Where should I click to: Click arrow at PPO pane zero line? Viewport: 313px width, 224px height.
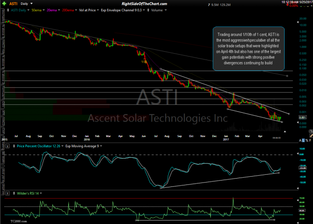point(298,154)
